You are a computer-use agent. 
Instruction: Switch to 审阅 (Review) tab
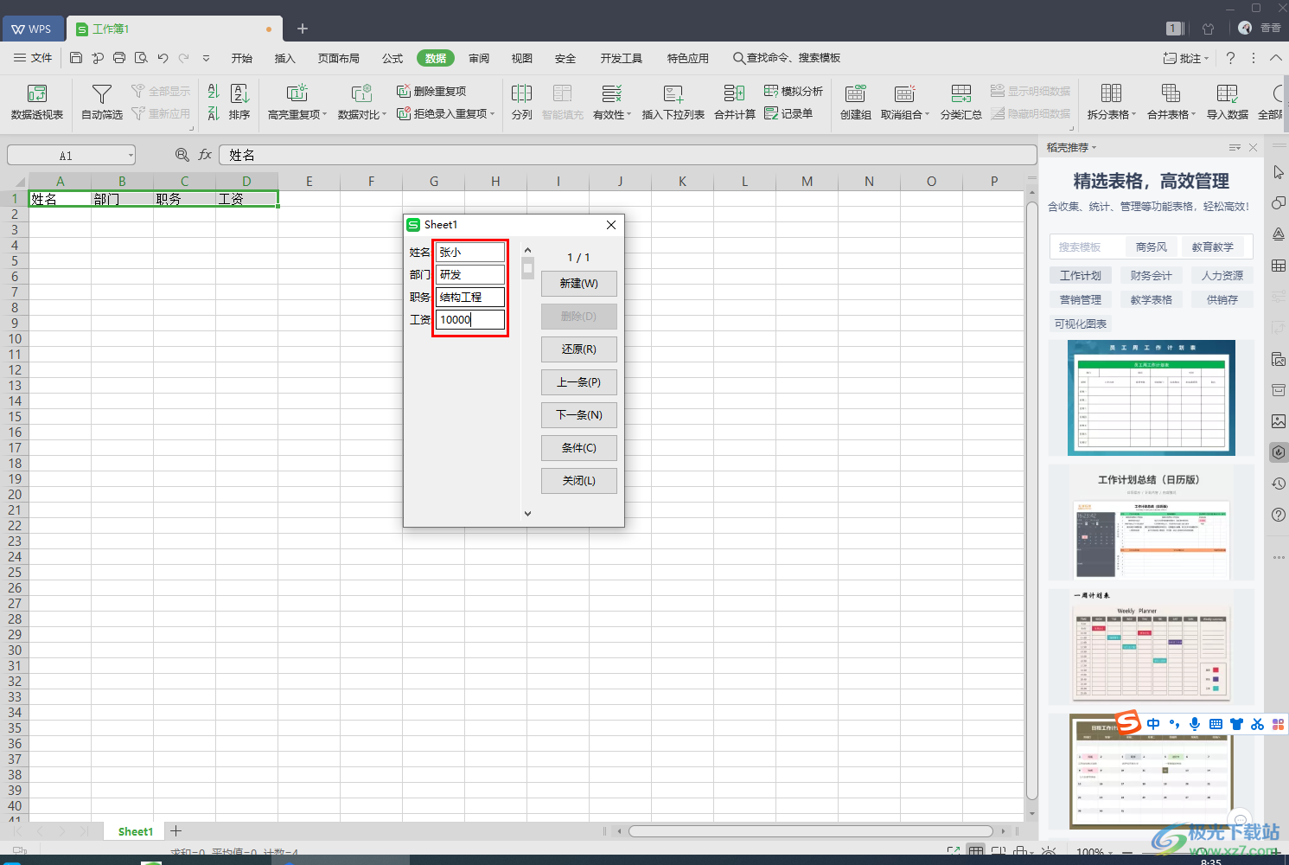(479, 58)
